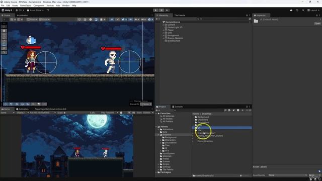This screenshot has width=322, height=181.
Task: Open the Assets menu
Action: [15, 6]
